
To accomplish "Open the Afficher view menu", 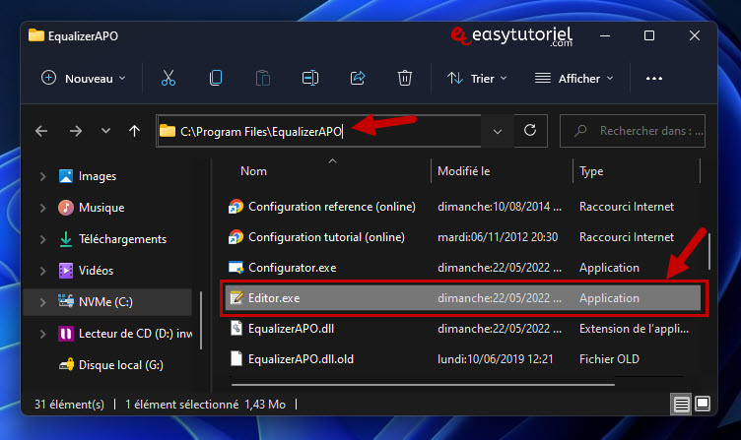I will click(574, 79).
